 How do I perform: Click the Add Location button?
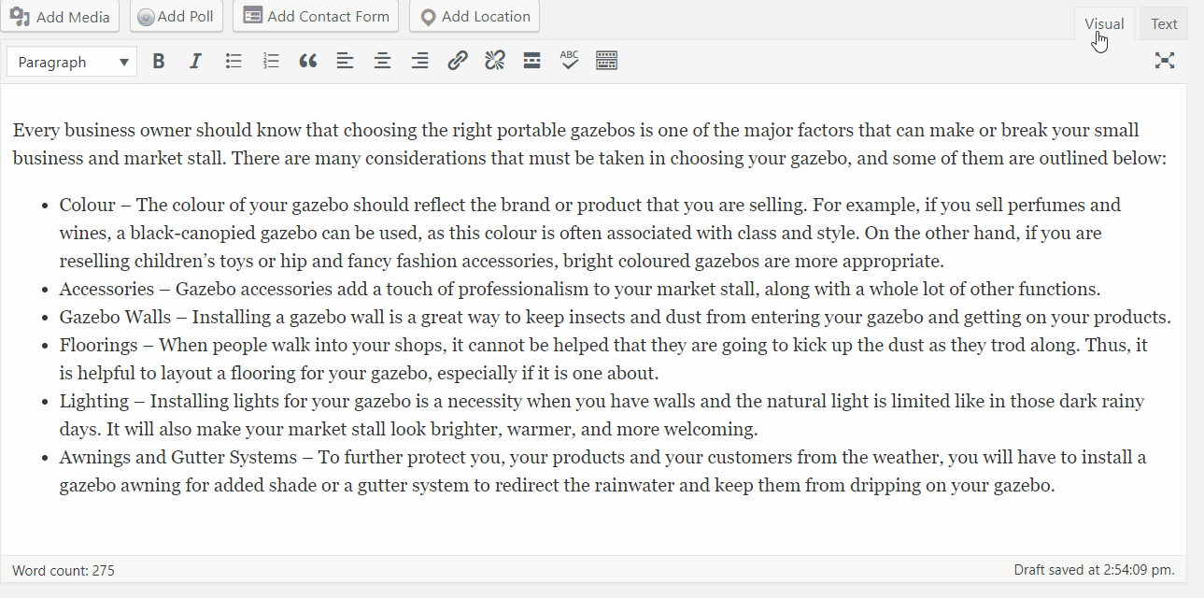(x=475, y=17)
